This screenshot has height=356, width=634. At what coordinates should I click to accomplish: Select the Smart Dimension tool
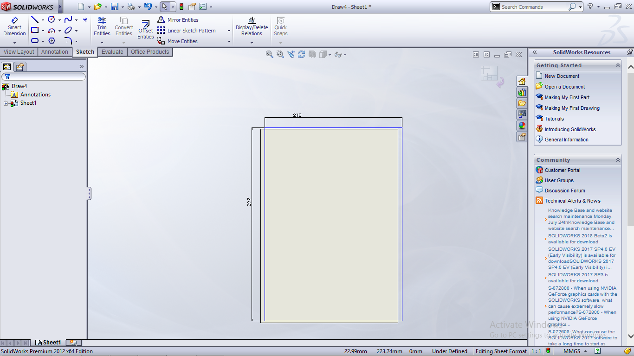(14, 27)
